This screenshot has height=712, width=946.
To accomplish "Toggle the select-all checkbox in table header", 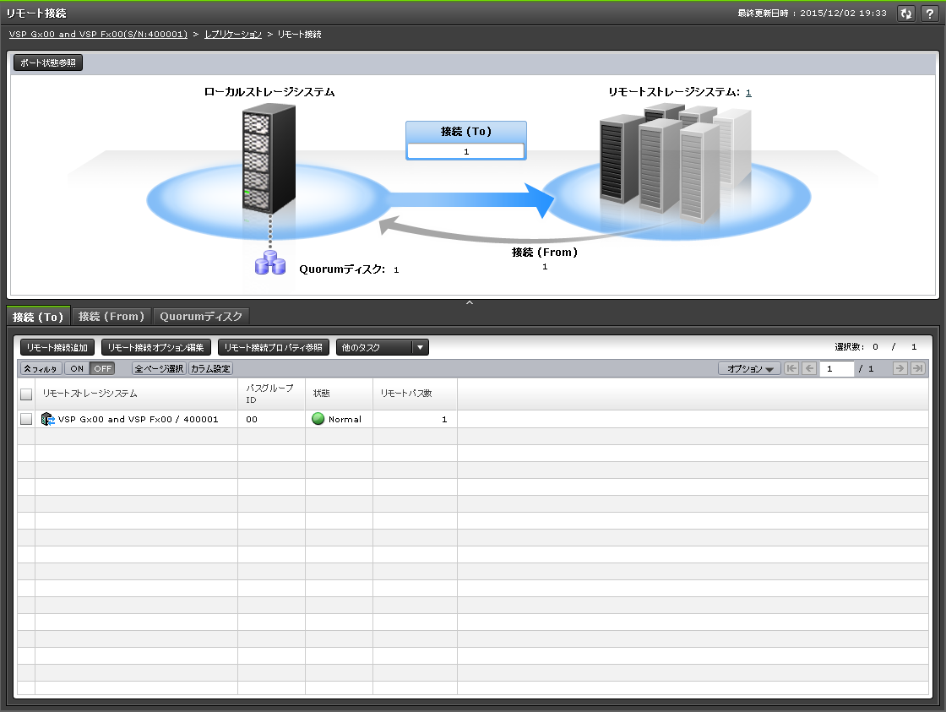I will (x=26, y=394).
